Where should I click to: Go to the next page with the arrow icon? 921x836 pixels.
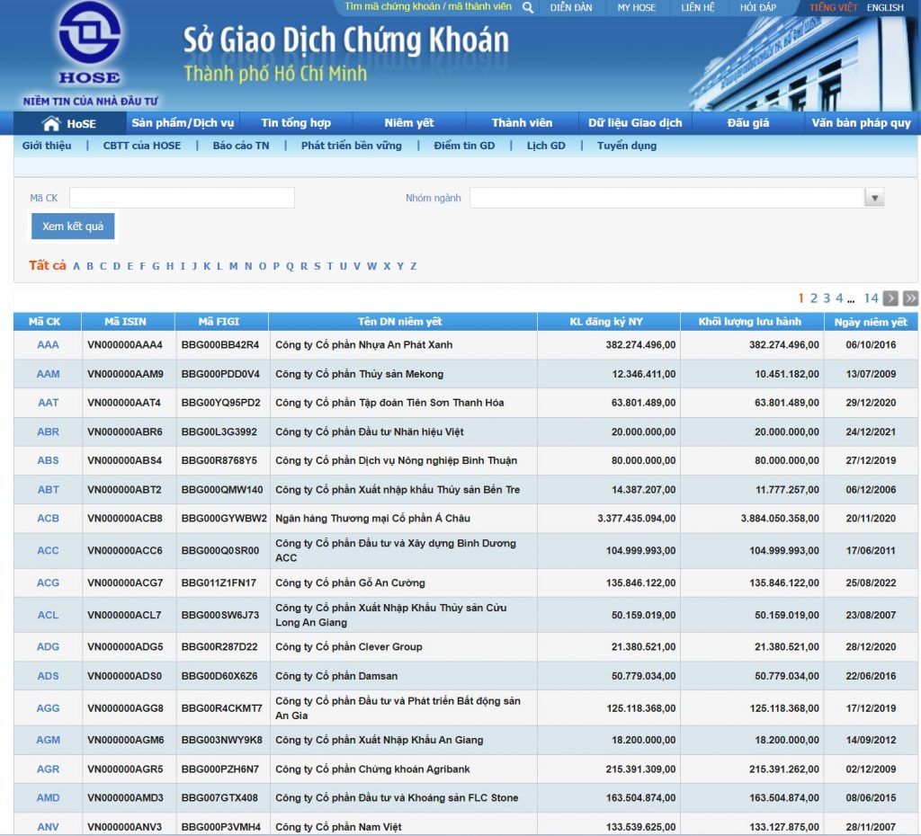[x=890, y=298]
